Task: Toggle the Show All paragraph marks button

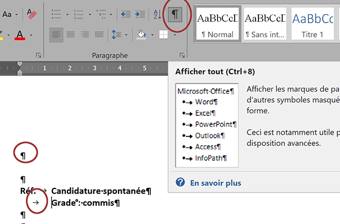Action: (x=175, y=15)
